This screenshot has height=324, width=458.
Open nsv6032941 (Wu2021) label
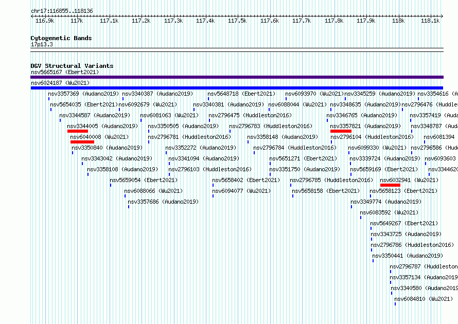pyautogui.click(x=410, y=180)
